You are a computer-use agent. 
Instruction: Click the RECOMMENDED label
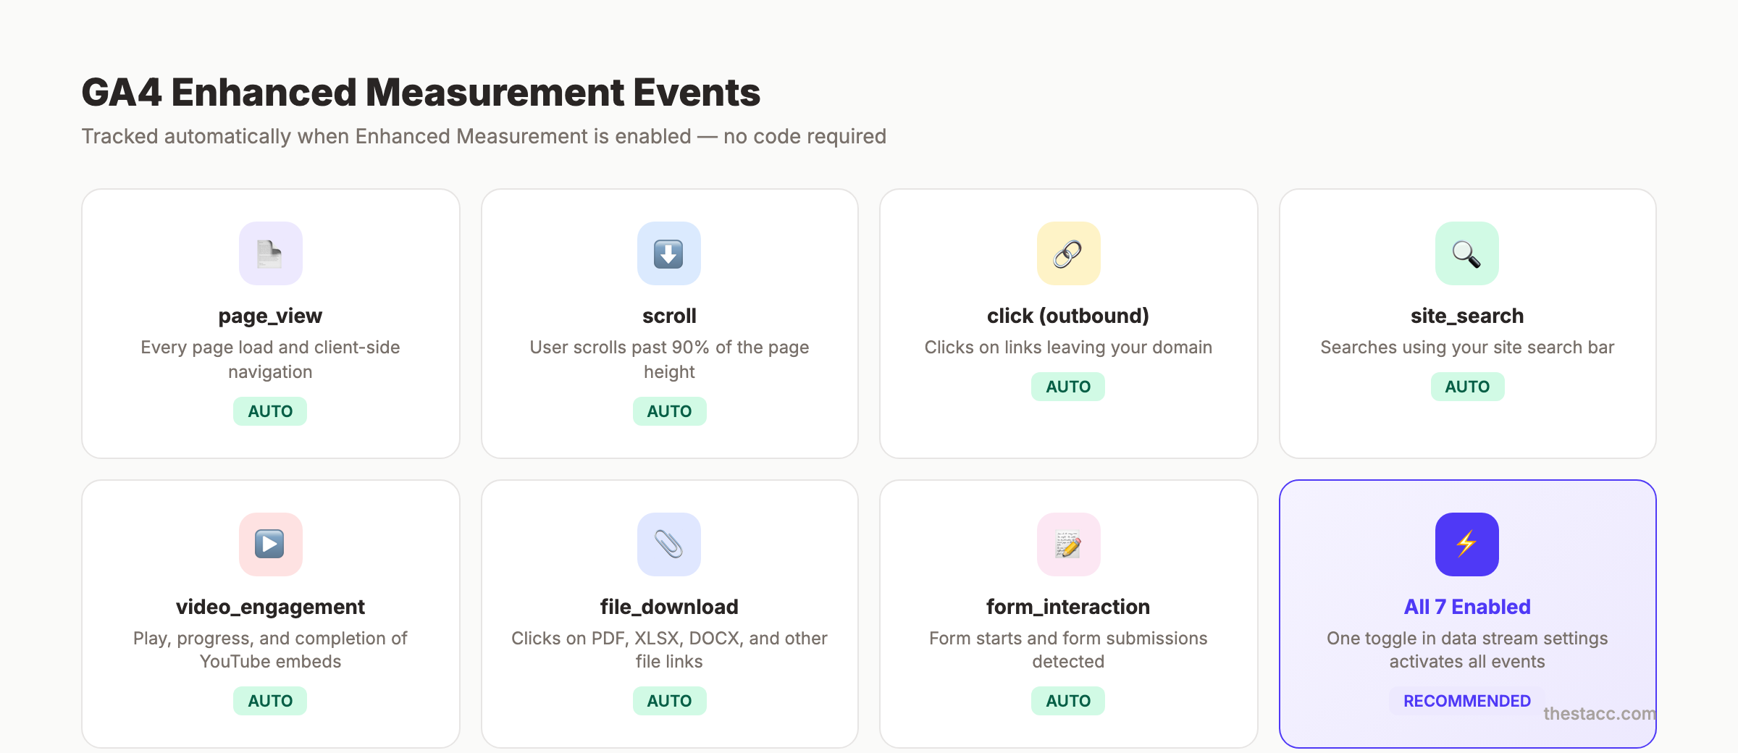pyautogui.click(x=1467, y=700)
